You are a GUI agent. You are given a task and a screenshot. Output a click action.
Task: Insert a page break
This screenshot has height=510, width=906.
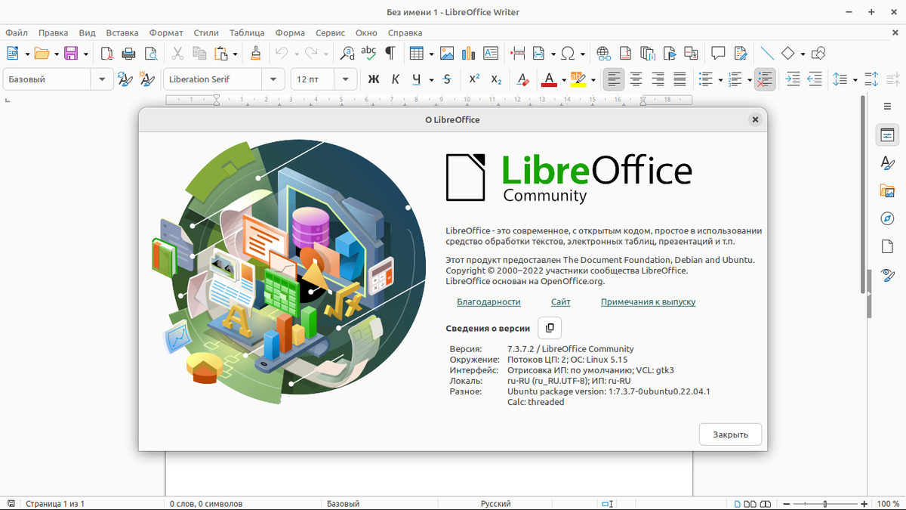point(518,54)
